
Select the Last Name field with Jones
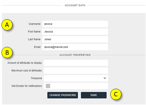75,39
